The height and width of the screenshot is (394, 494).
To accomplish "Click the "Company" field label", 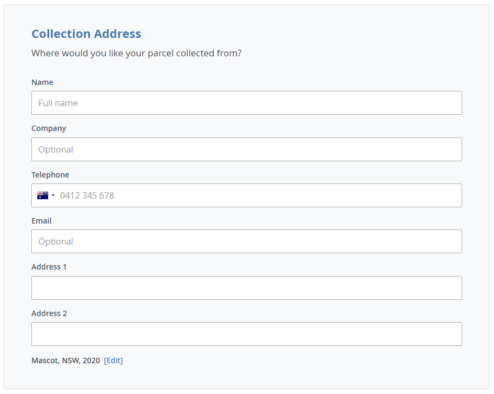I will coord(49,128).
